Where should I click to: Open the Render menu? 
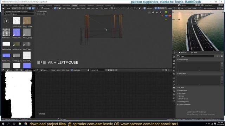[15, 5]
